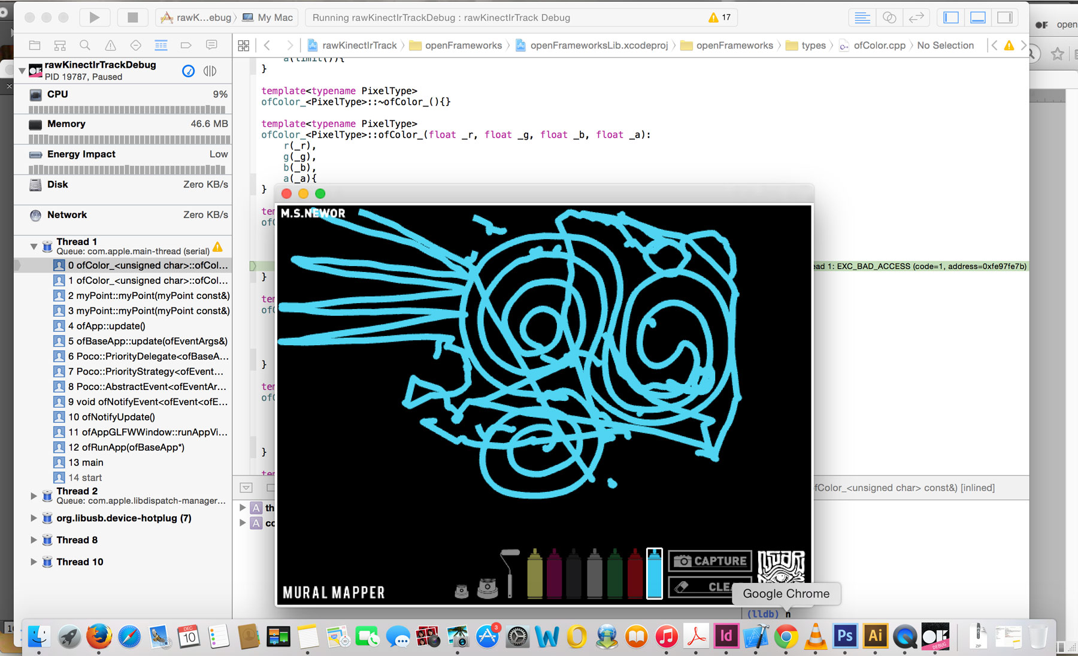Image resolution: width=1078 pixels, height=656 pixels.
Task: Collapse the rawKinectIrTrackDebug process
Action: 22,71
